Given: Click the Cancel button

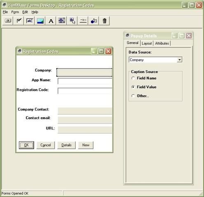Looking at the screenshot, I should coord(46,145).
